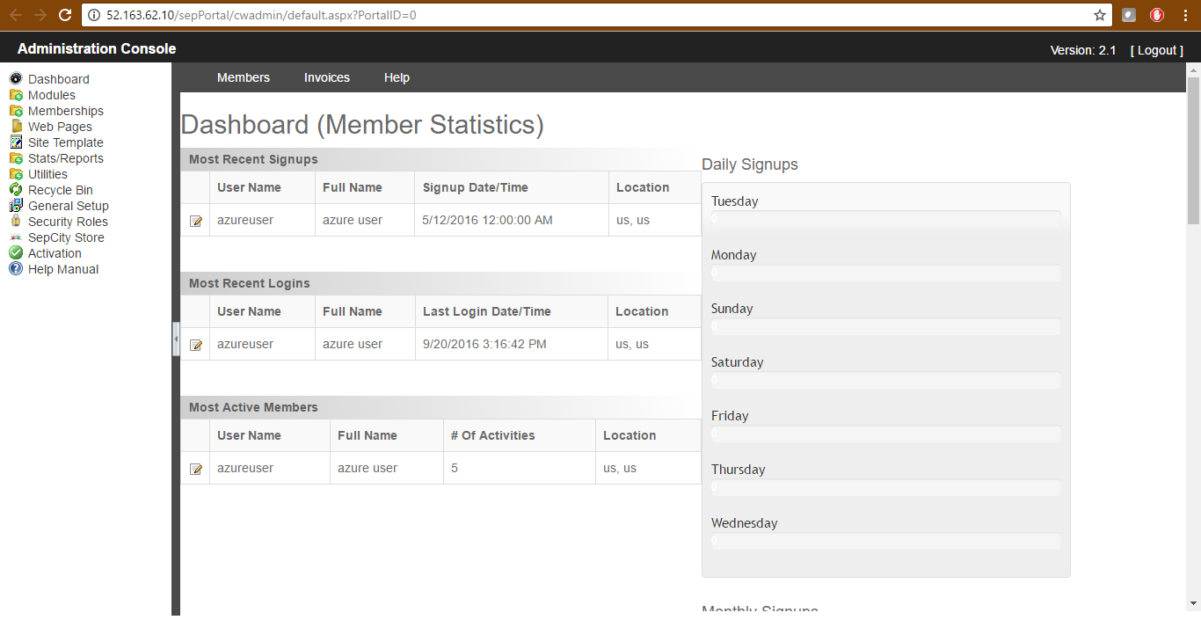Open the Members menu
This screenshot has height=620, width=1201.
pos(244,77)
